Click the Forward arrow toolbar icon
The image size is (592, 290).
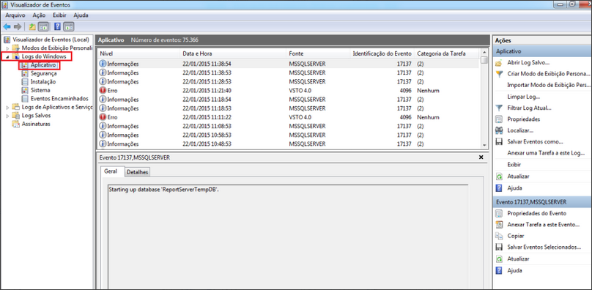coord(18,27)
